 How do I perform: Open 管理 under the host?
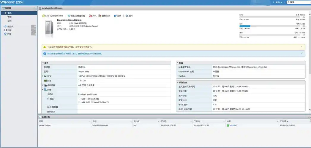[10, 17]
